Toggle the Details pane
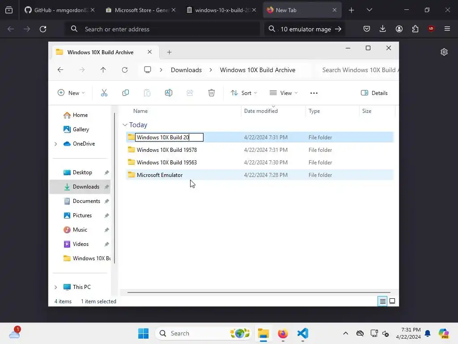The width and height of the screenshot is (458, 344). pos(374,93)
